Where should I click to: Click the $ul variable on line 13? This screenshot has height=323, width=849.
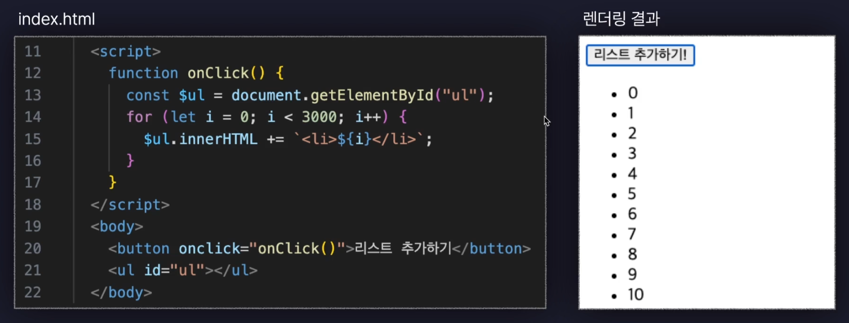pyautogui.click(x=192, y=95)
